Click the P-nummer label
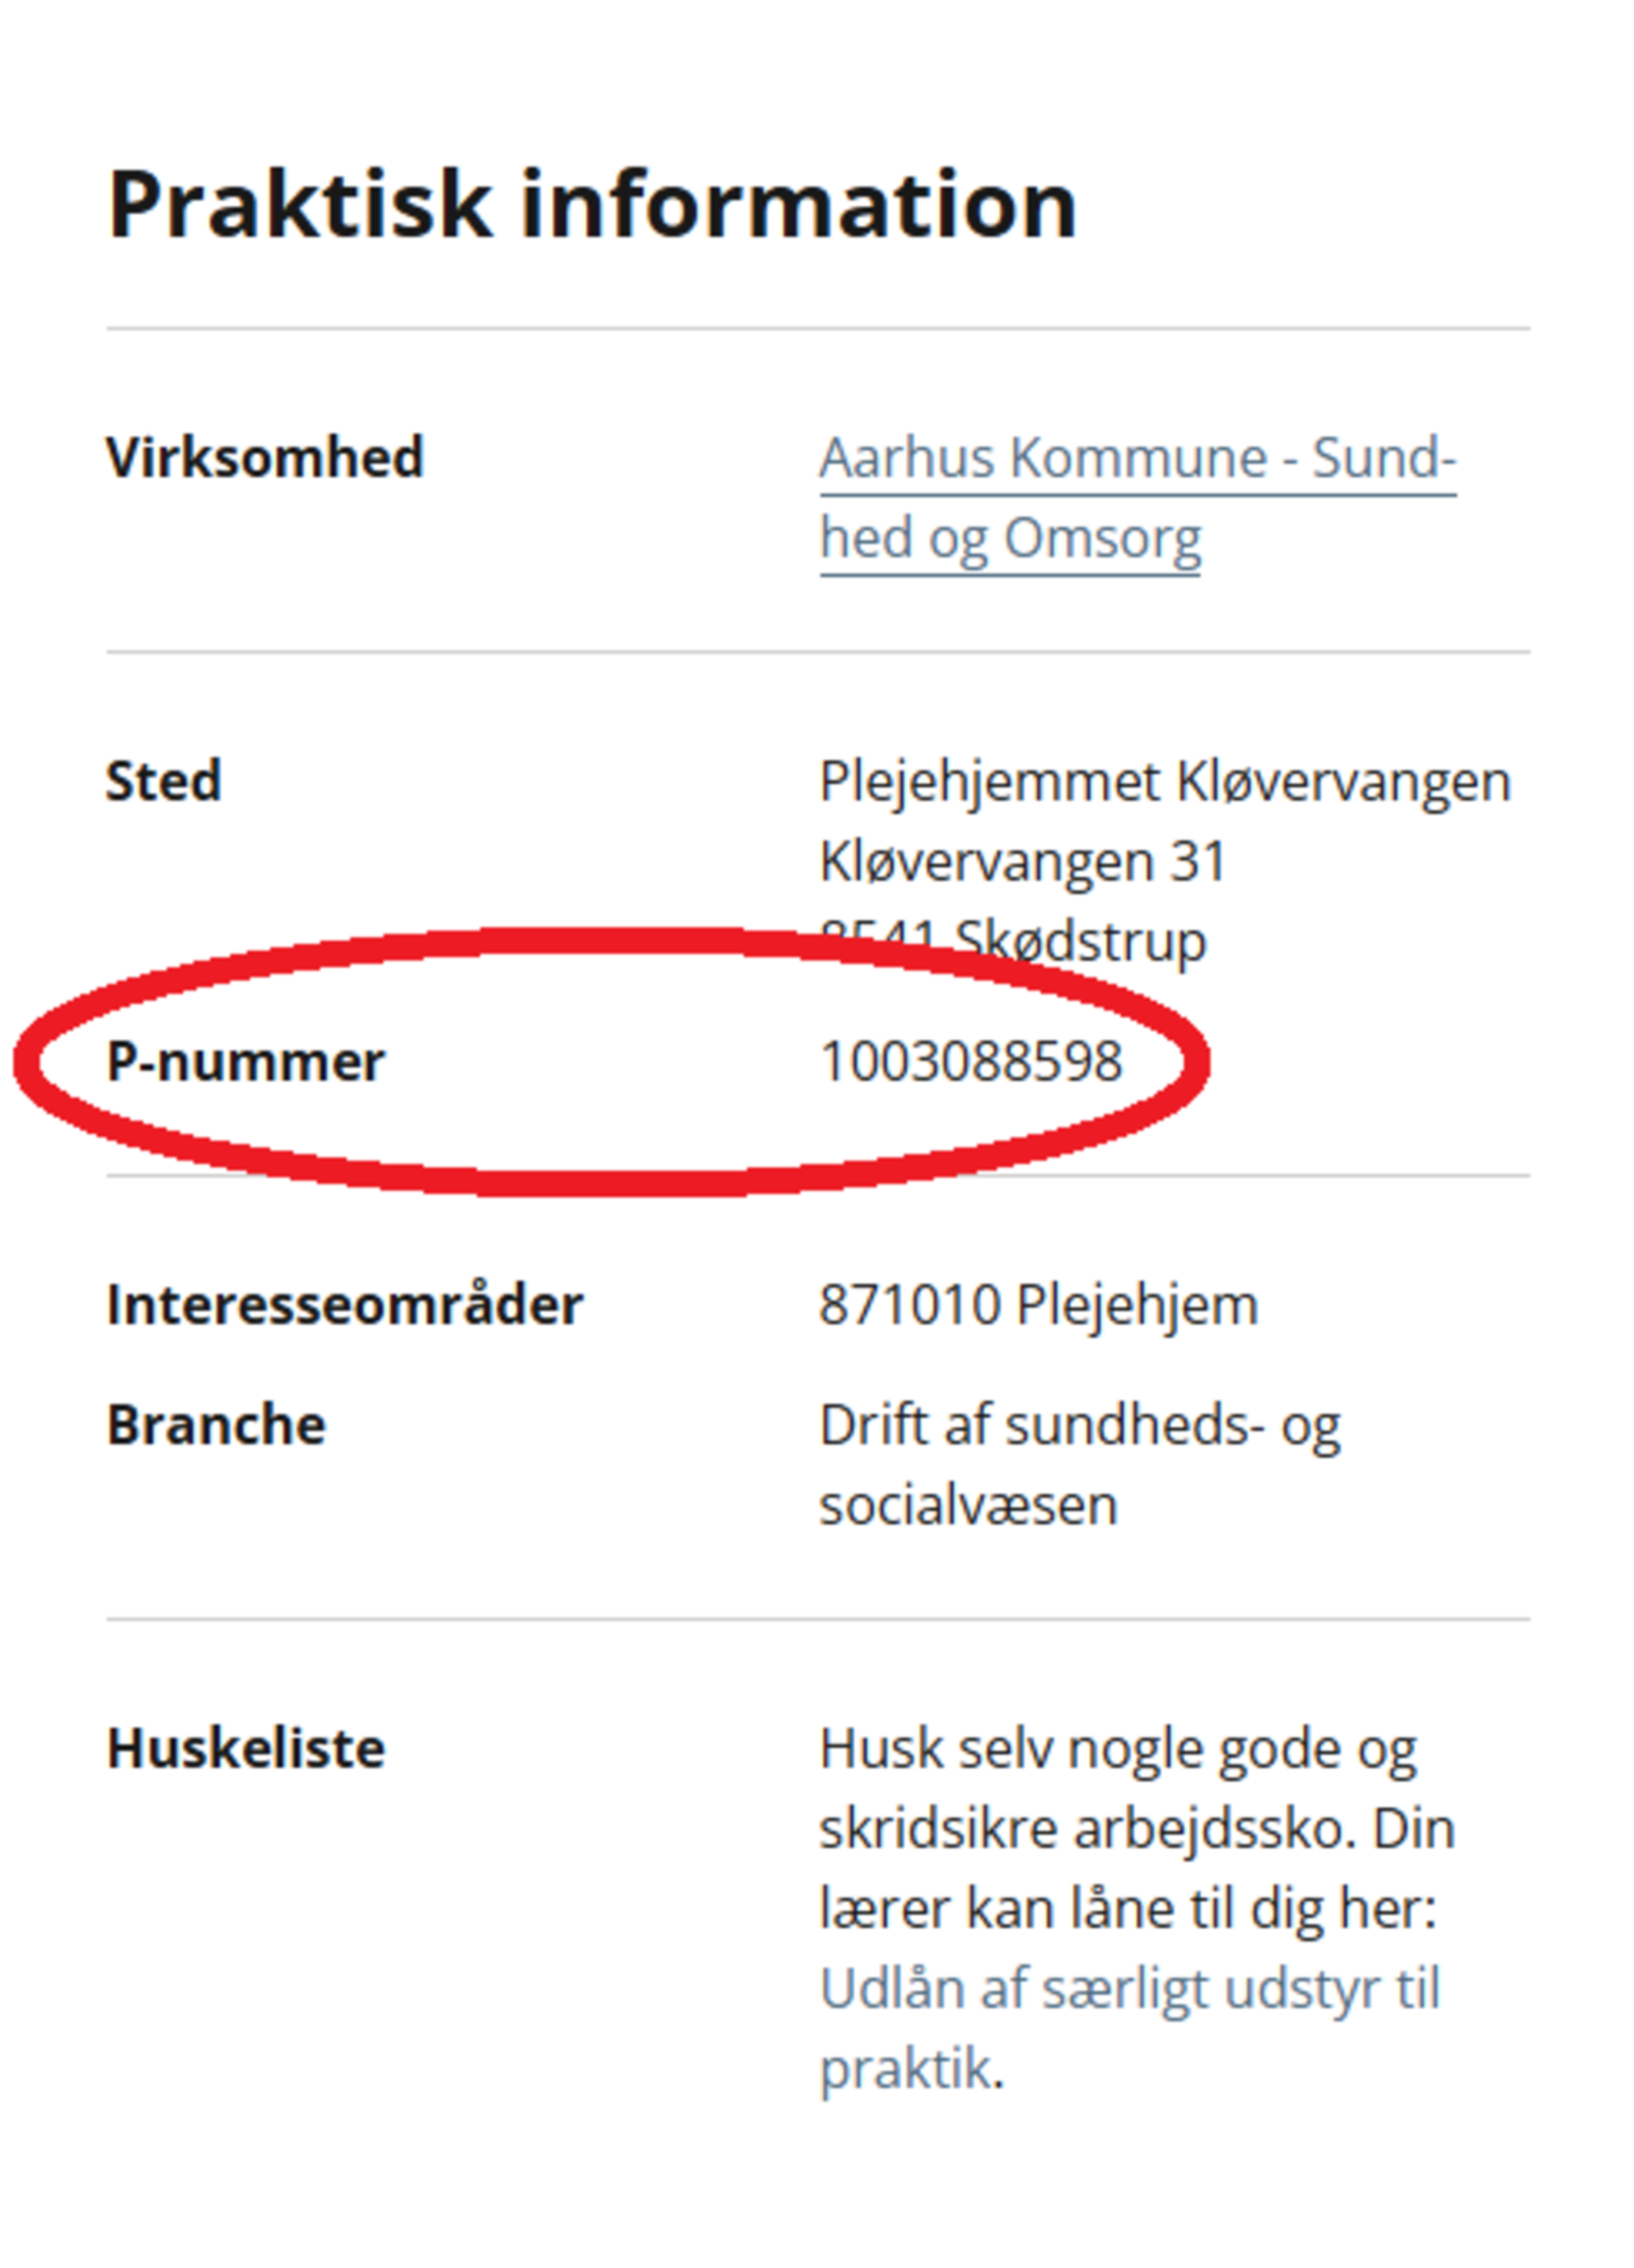The height and width of the screenshot is (2268, 1634). 245,1061
